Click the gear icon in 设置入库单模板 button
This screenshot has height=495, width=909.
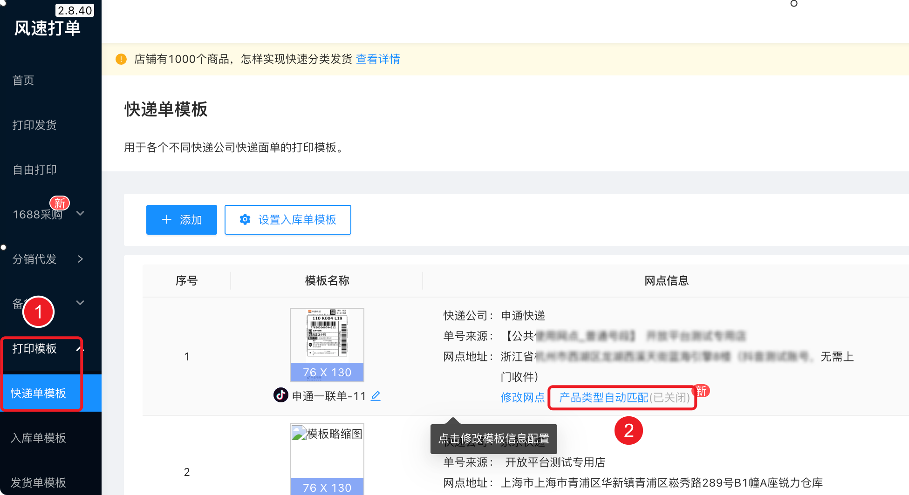coord(245,219)
